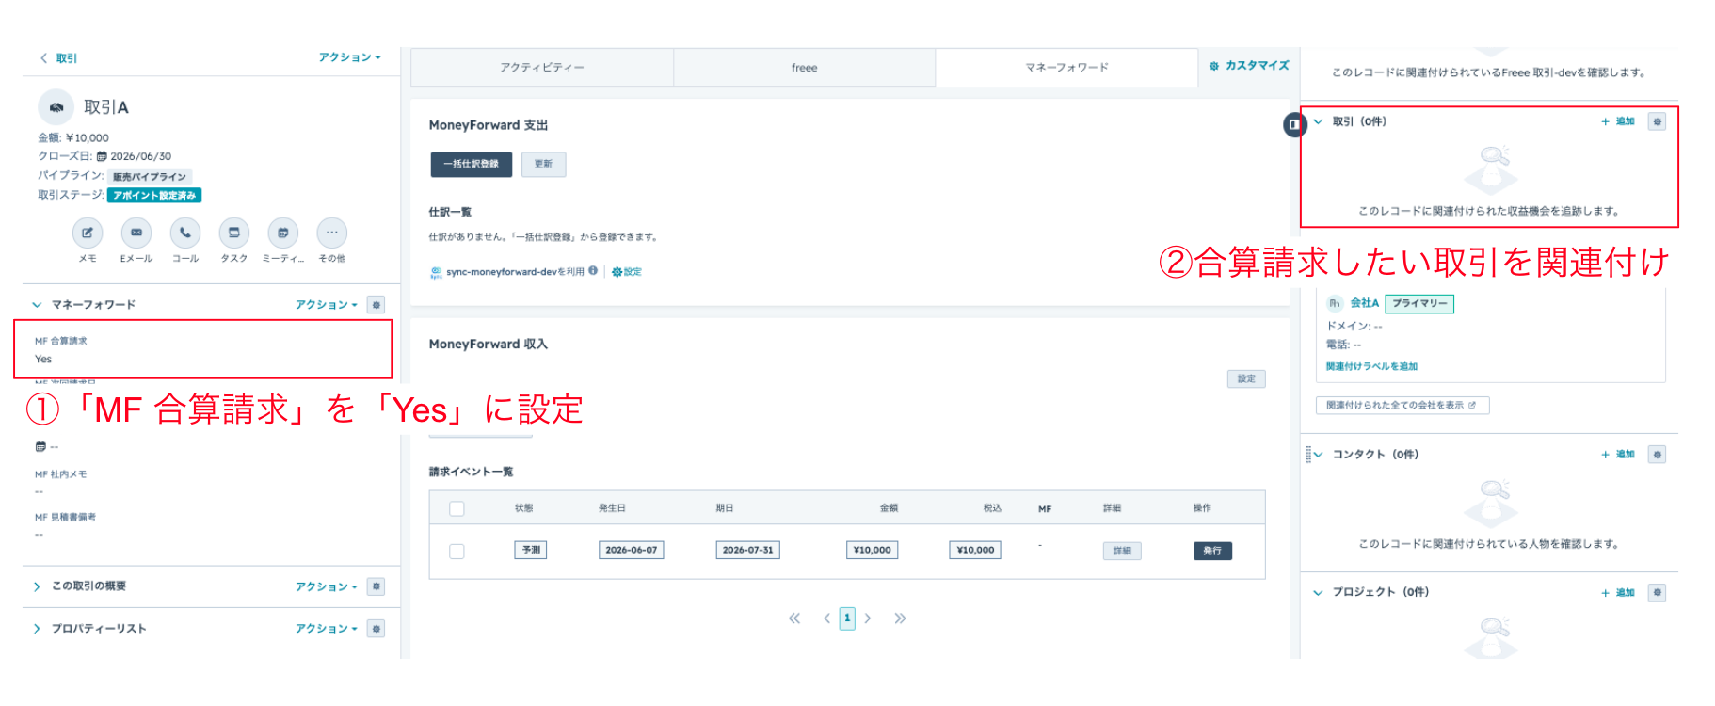Click the ミーティング calendar icon
This screenshot has width=1715, height=706.
pos(283,233)
